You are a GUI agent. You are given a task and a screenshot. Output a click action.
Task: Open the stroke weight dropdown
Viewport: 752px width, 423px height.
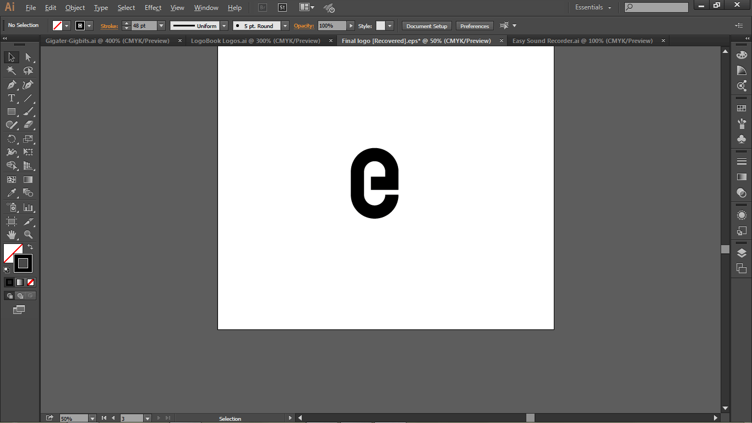pyautogui.click(x=161, y=26)
